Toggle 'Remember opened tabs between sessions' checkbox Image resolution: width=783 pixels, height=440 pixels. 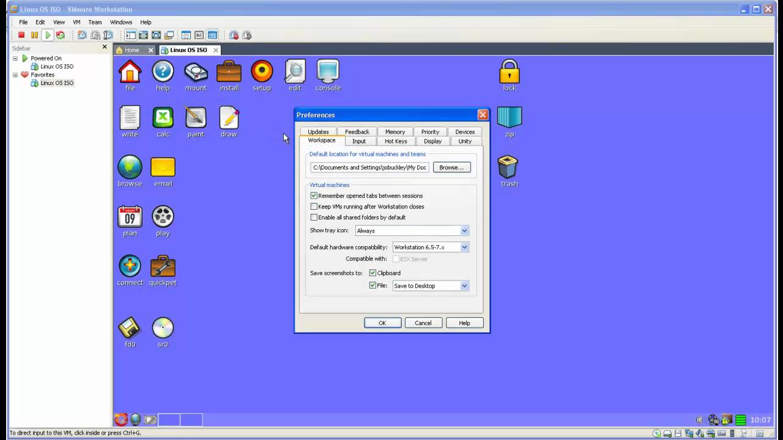314,196
